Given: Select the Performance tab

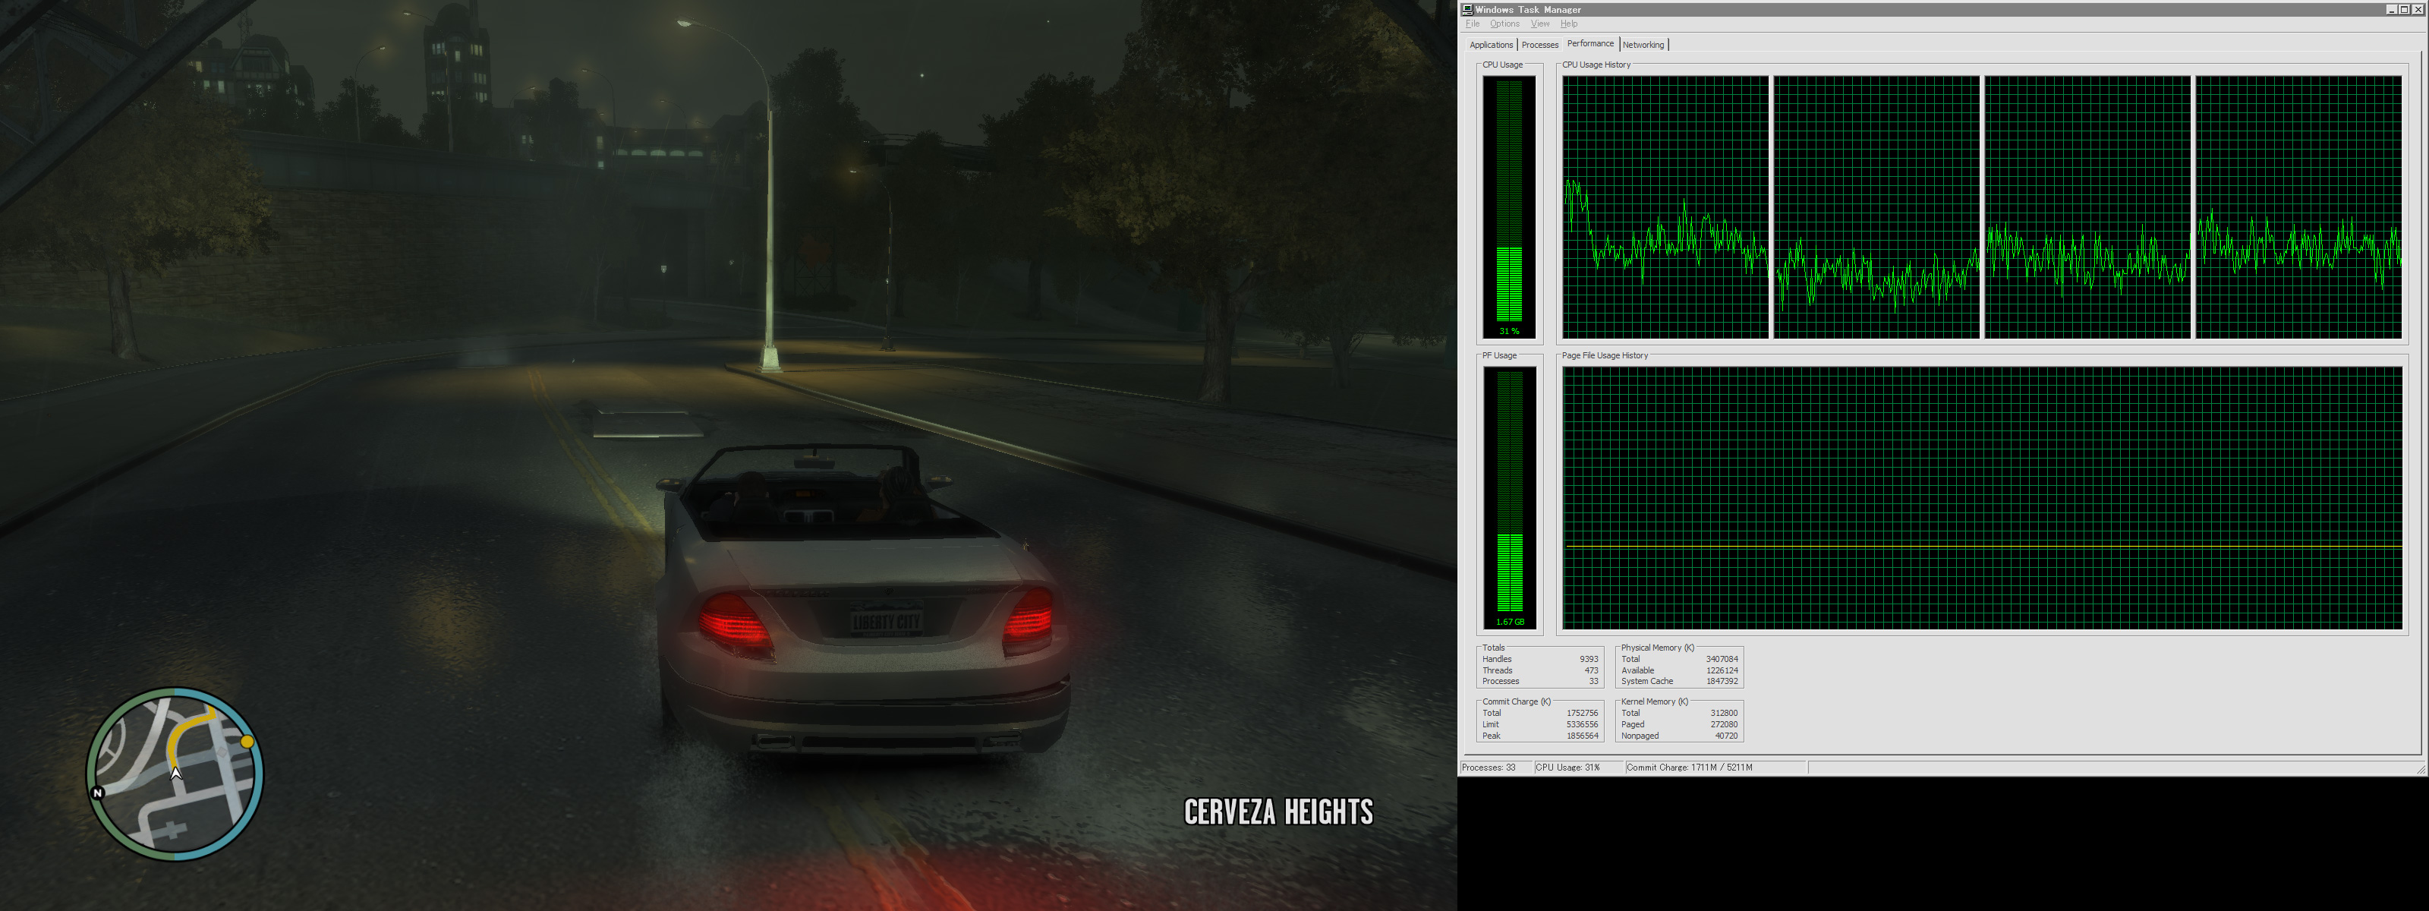Looking at the screenshot, I should (x=1591, y=43).
